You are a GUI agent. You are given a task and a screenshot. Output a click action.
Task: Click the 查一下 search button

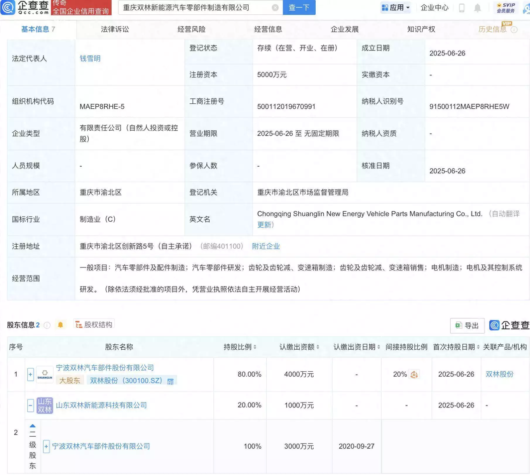[x=299, y=8]
